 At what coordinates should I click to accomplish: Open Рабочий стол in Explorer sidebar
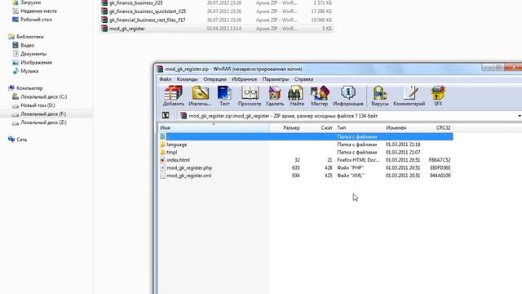pyautogui.click(x=36, y=20)
